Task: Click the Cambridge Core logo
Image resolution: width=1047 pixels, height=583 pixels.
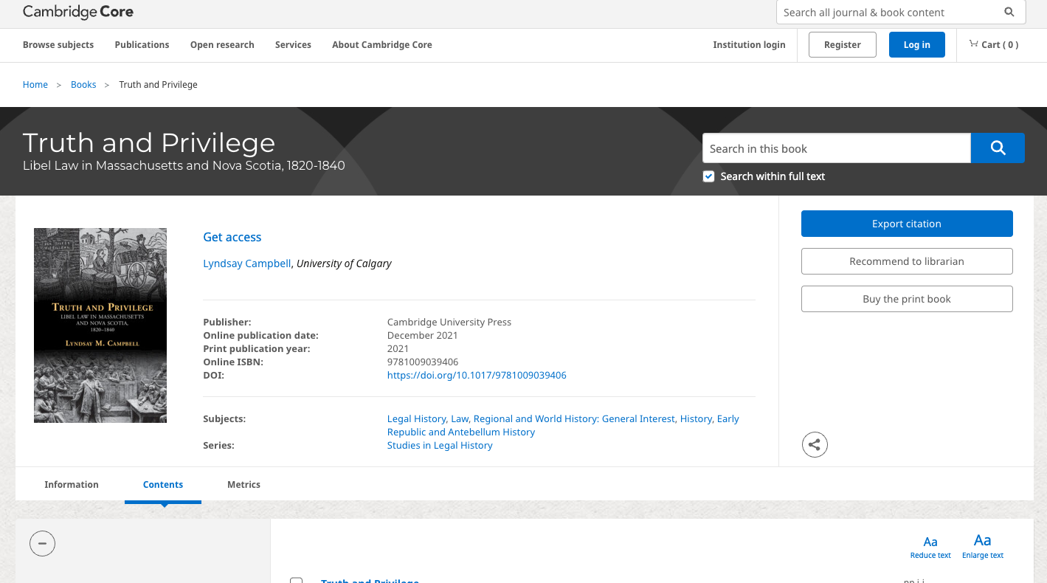Action: (x=78, y=13)
